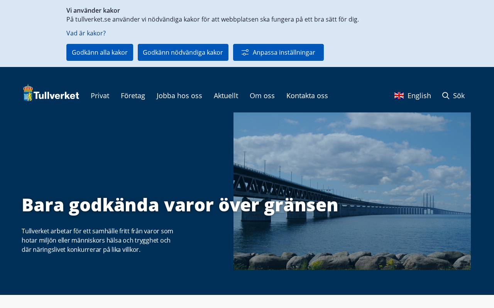Click the Tullverket crown crest logo icon

click(28, 93)
